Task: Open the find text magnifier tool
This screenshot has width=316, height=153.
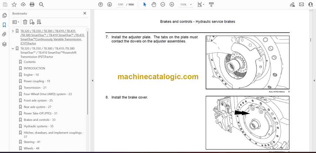Action: (x=41, y=5)
